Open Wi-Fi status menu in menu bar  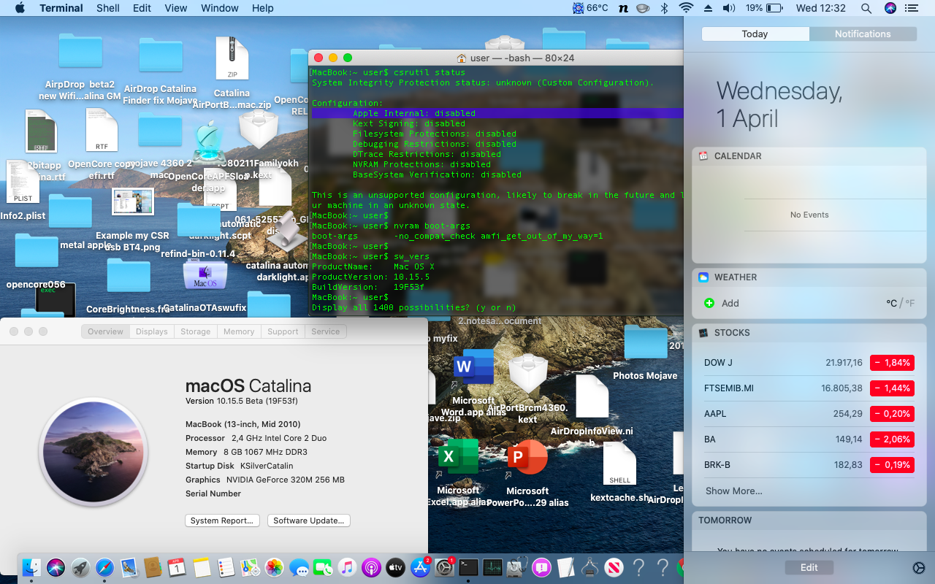pos(685,8)
